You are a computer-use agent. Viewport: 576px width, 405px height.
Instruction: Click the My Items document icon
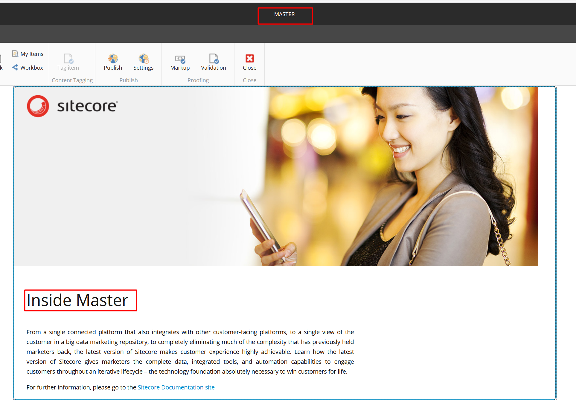click(x=15, y=53)
